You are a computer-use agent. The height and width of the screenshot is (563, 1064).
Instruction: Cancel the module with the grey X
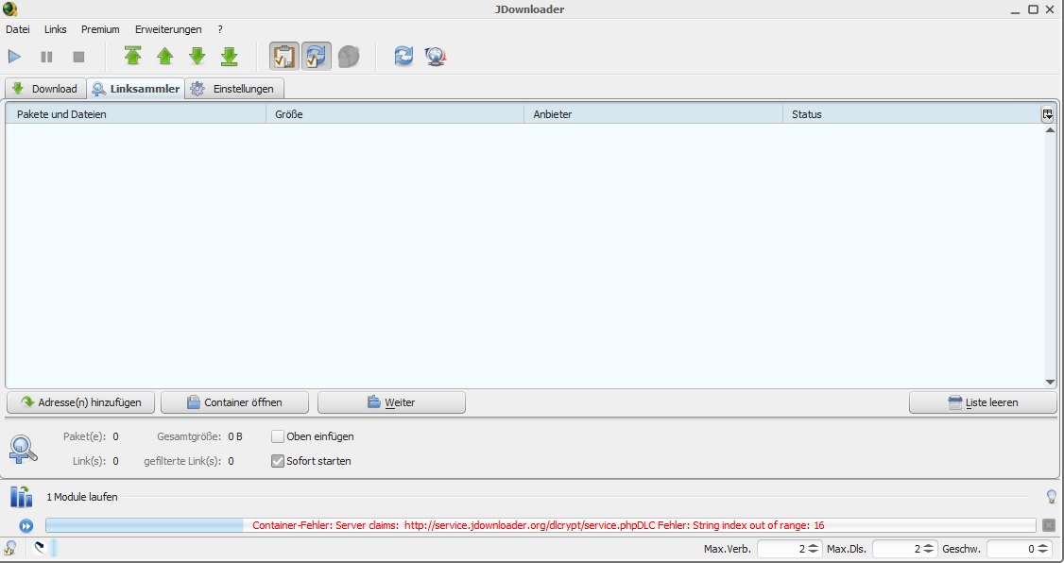[x=1048, y=525]
